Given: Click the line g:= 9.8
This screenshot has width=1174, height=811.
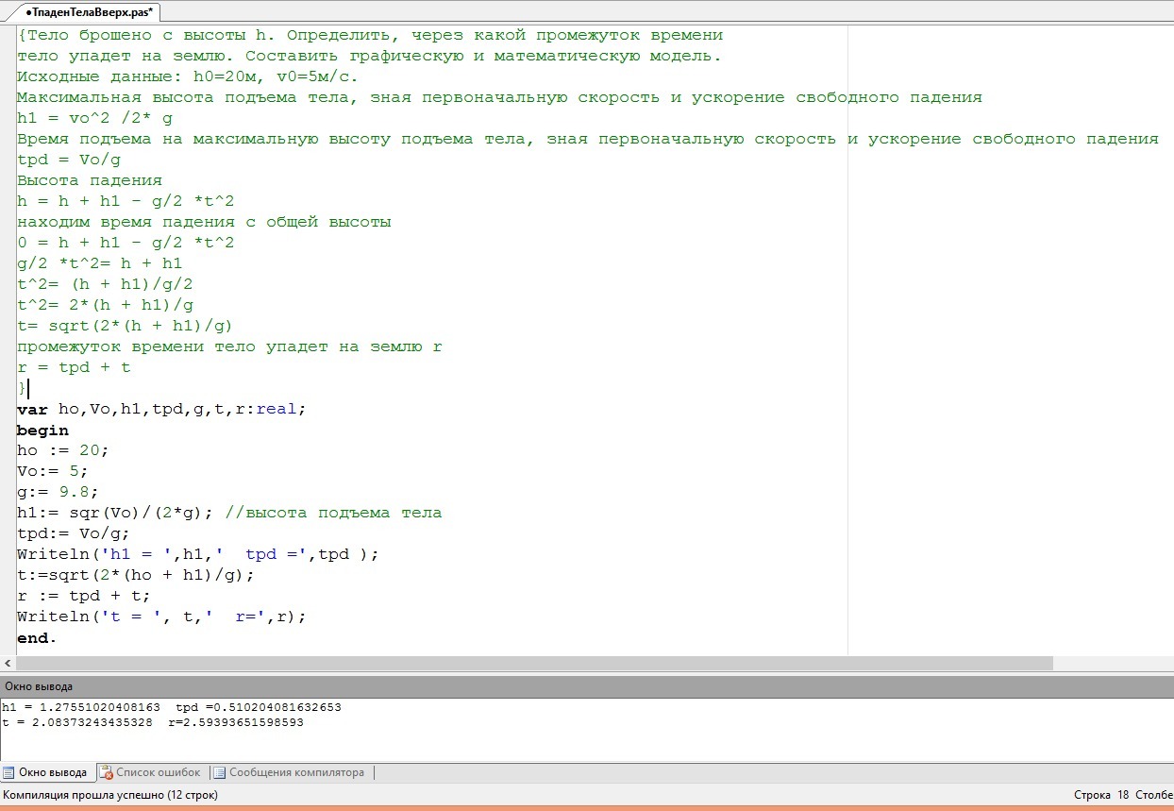Looking at the screenshot, I should [x=58, y=492].
